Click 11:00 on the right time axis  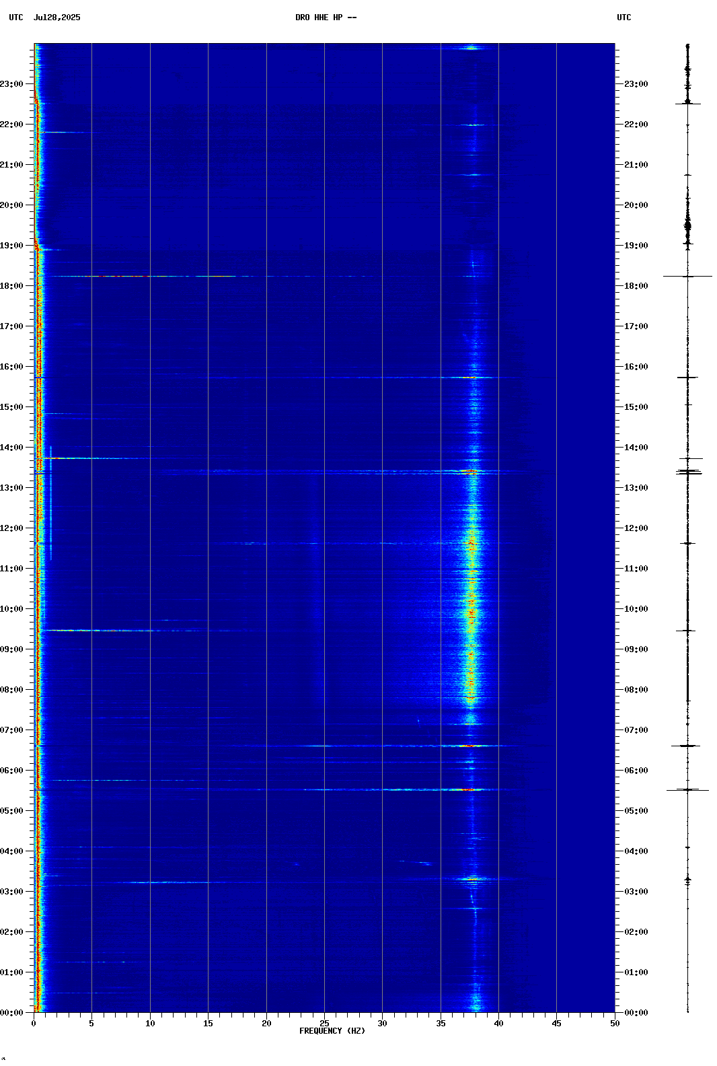click(636, 569)
